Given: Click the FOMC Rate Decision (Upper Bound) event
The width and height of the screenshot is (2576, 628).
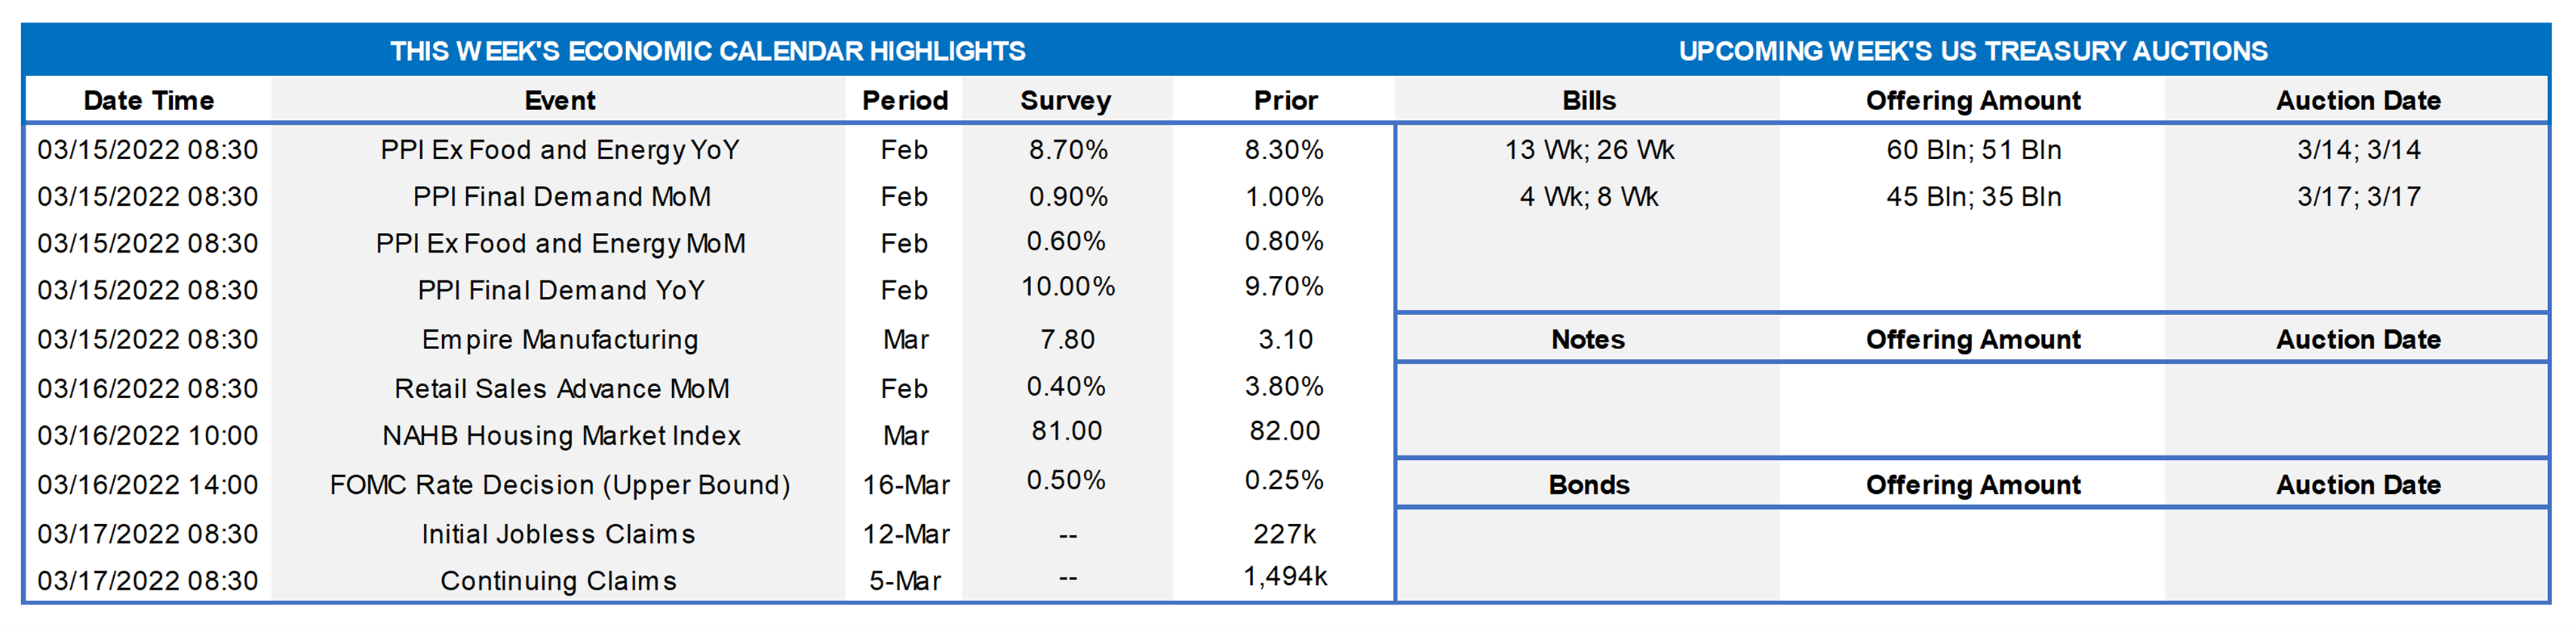Looking at the screenshot, I should click(559, 485).
